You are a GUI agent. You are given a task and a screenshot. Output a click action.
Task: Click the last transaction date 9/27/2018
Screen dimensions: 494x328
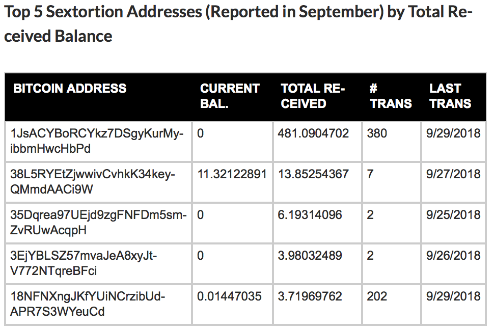[x=453, y=174]
